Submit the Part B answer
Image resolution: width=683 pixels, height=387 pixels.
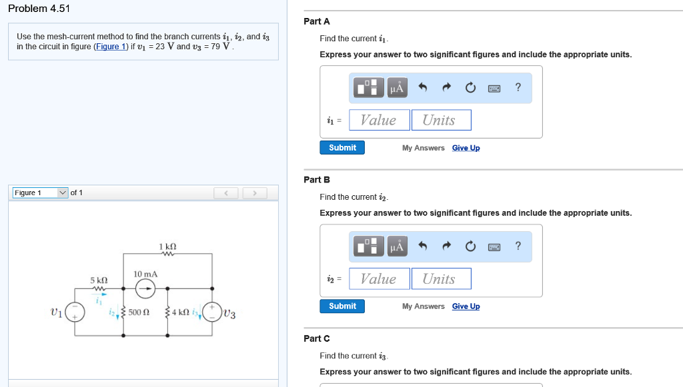[342, 306]
